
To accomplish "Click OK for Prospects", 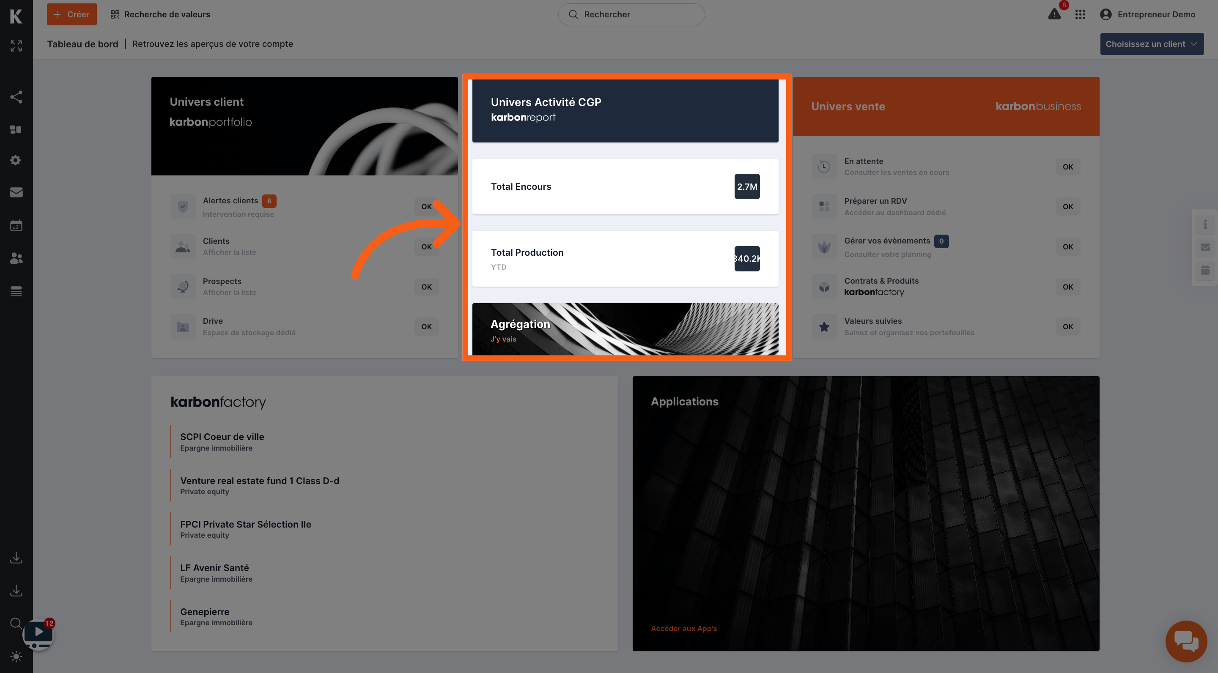I will [426, 287].
